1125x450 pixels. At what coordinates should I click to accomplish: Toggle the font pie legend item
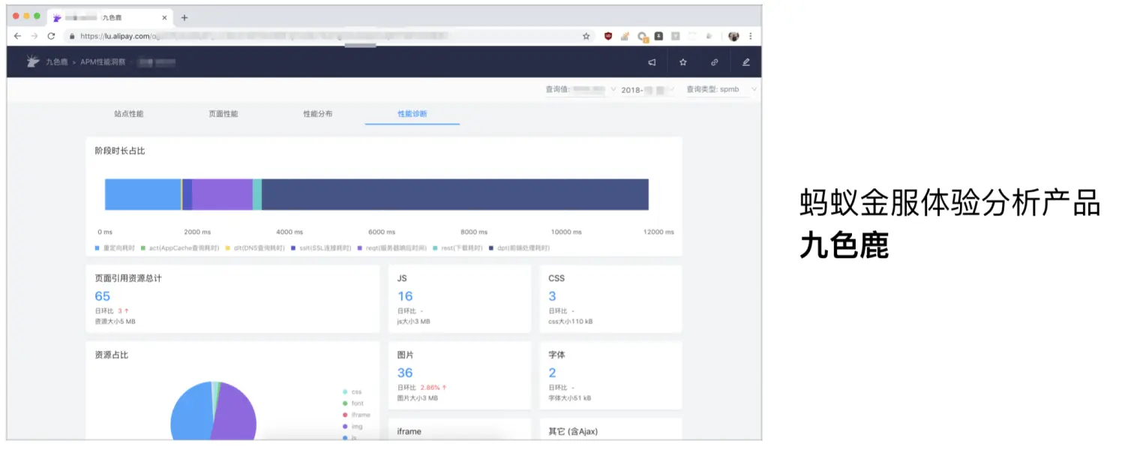coord(353,403)
